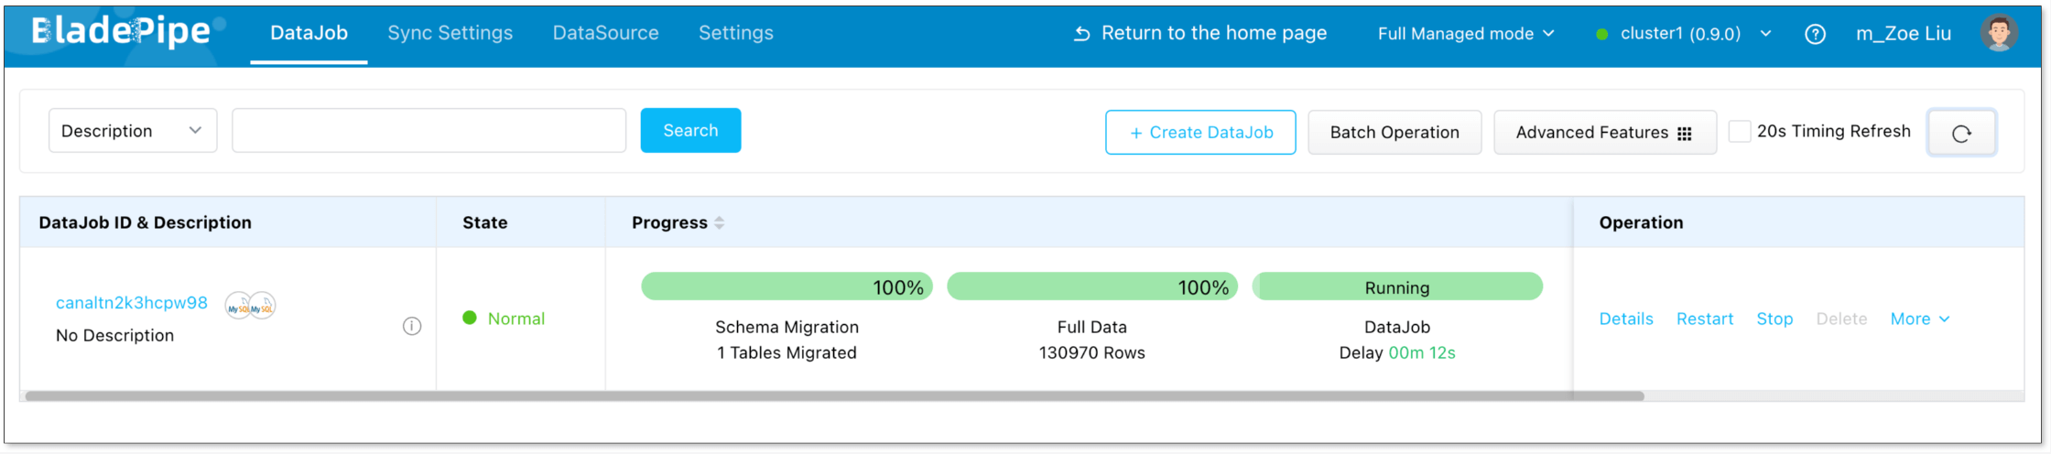Click the search text input field
The image size is (2051, 454).
coord(429,131)
